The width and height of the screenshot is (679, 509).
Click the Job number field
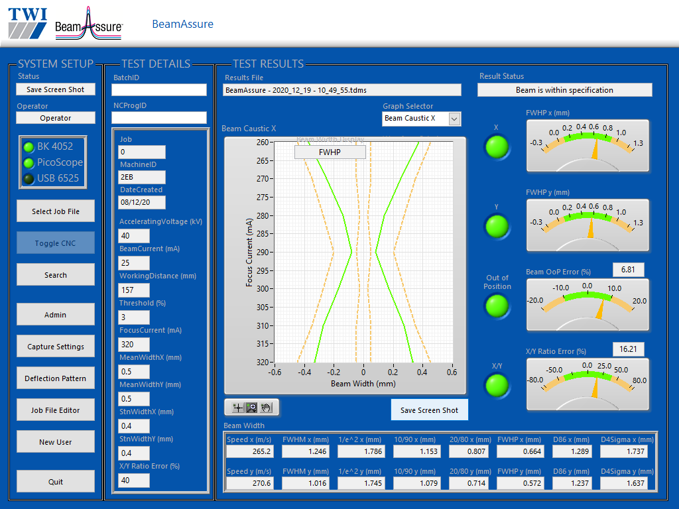(142, 152)
